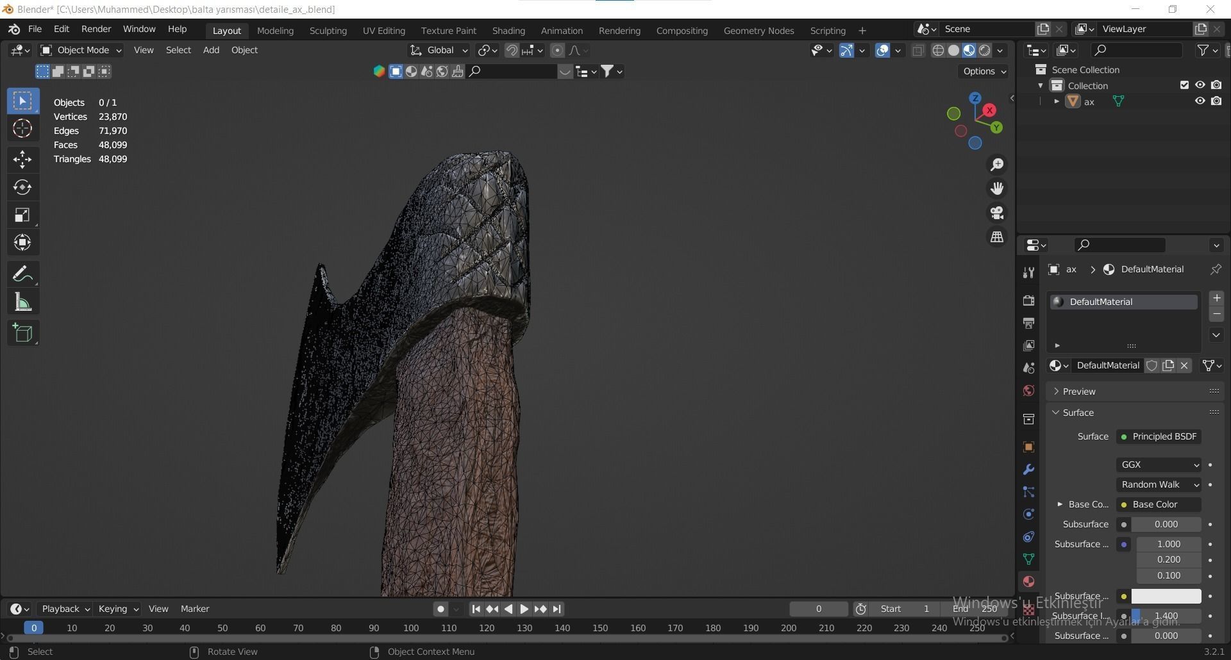Remove material slot with minus button

1216,314
